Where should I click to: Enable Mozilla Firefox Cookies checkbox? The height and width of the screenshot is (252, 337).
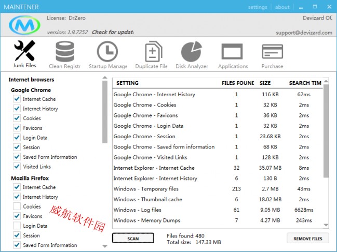pyautogui.click(x=17, y=206)
